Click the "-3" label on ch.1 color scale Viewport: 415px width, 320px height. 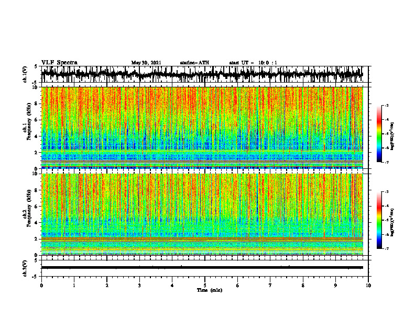click(x=387, y=105)
